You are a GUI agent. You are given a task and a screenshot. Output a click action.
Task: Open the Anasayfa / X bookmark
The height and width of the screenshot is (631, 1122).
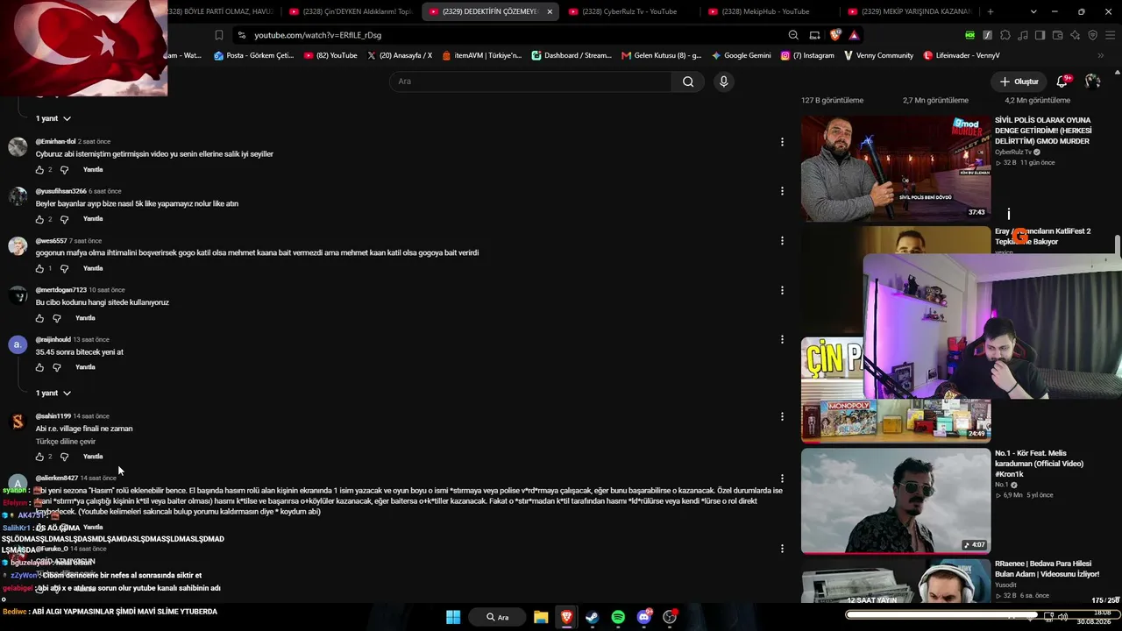(400, 55)
